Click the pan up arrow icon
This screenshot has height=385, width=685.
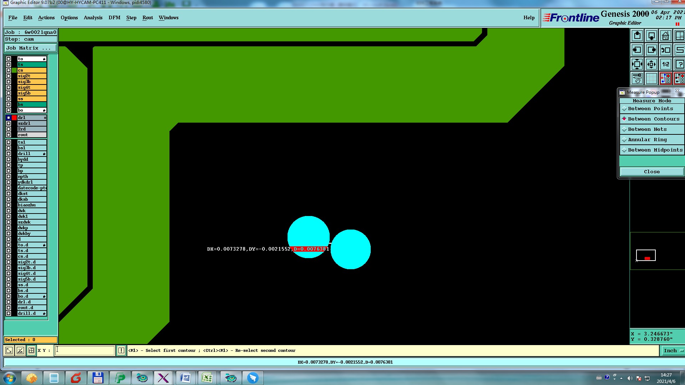coord(637,36)
